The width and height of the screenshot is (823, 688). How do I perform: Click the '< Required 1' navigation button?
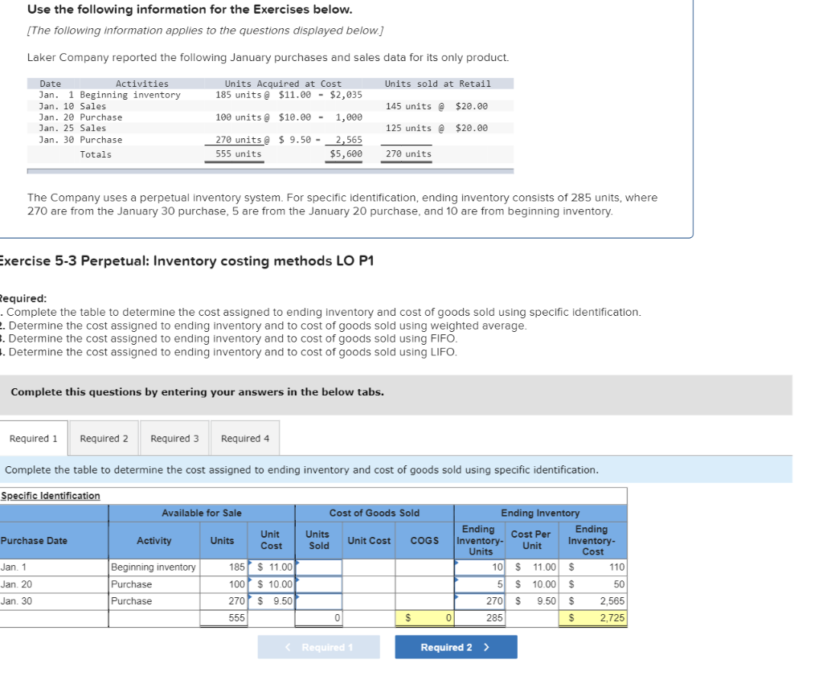click(x=319, y=646)
